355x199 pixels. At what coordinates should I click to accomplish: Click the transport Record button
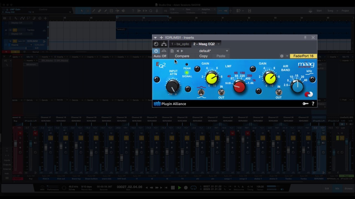tap(186, 188)
